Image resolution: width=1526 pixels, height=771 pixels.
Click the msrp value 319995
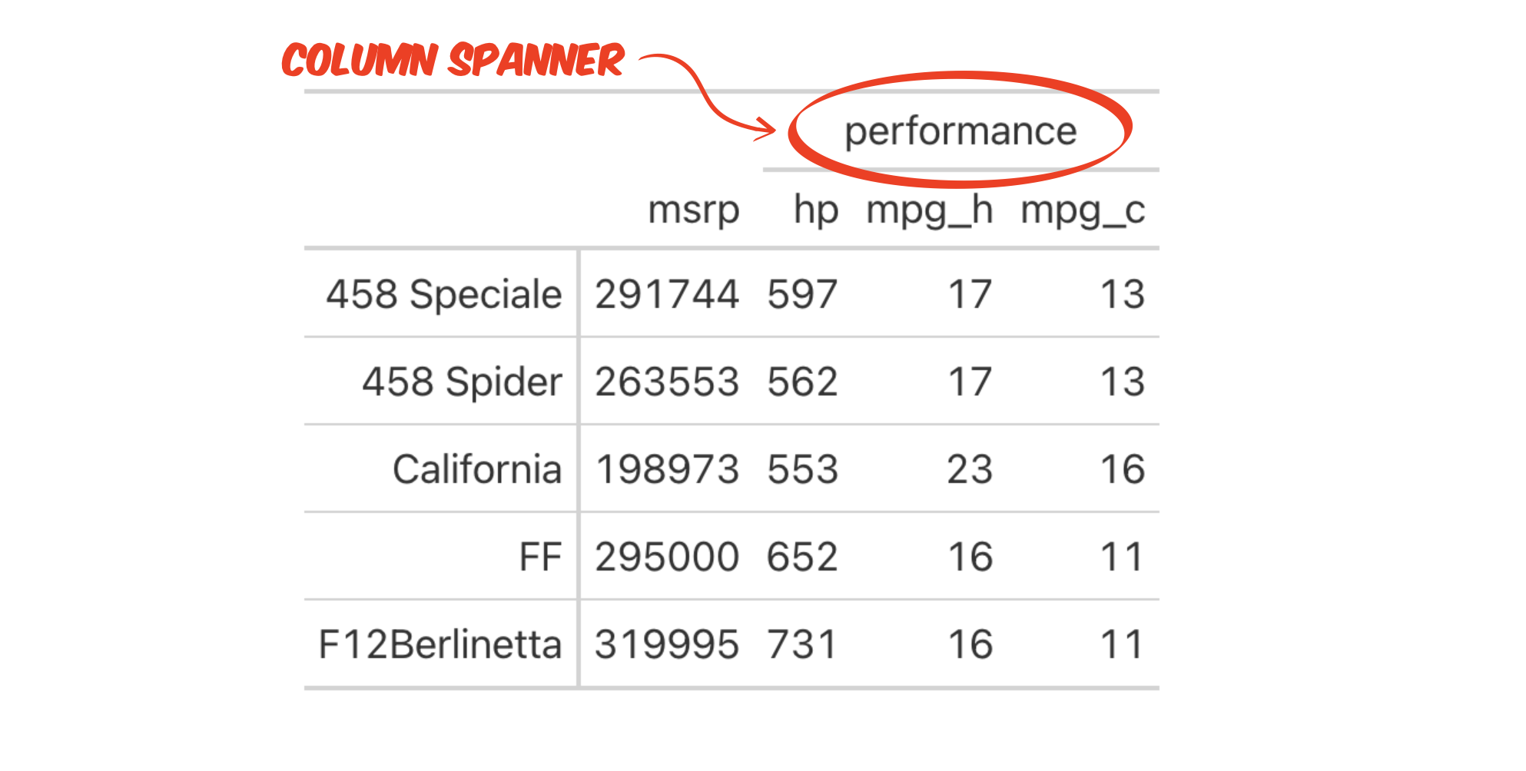pos(666,644)
